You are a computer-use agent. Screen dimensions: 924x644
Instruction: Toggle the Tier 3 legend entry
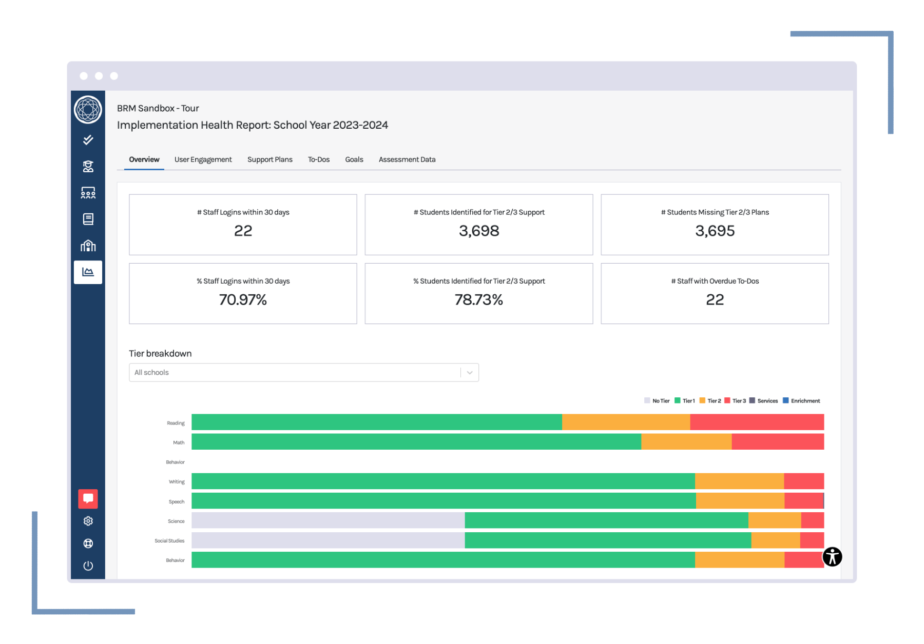735,401
